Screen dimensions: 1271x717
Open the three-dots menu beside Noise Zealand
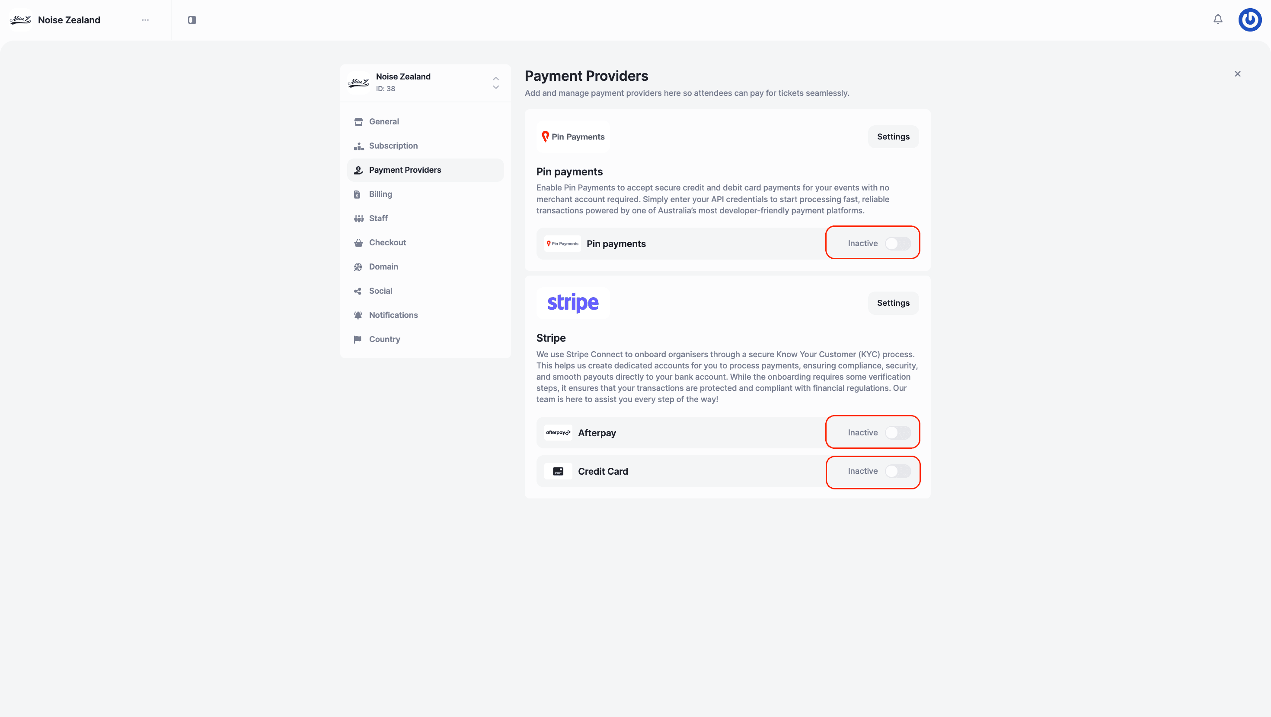pos(145,20)
